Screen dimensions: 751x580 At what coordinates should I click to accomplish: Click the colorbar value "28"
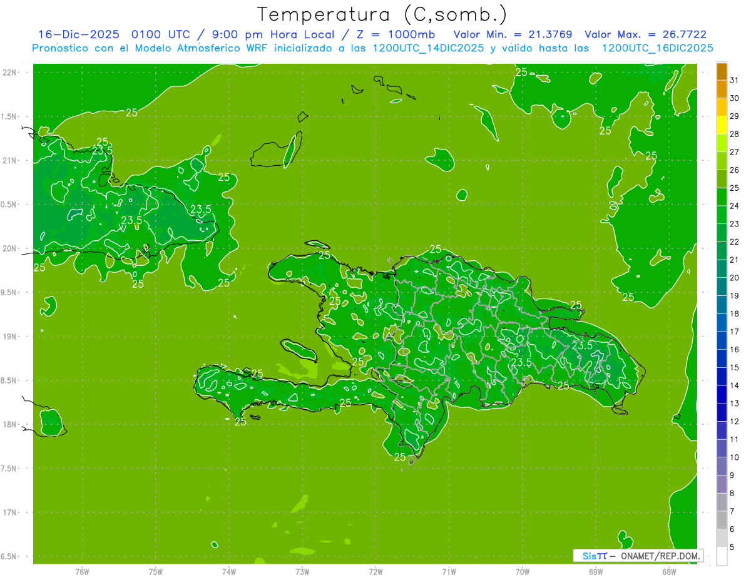click(x=735, y=134)
